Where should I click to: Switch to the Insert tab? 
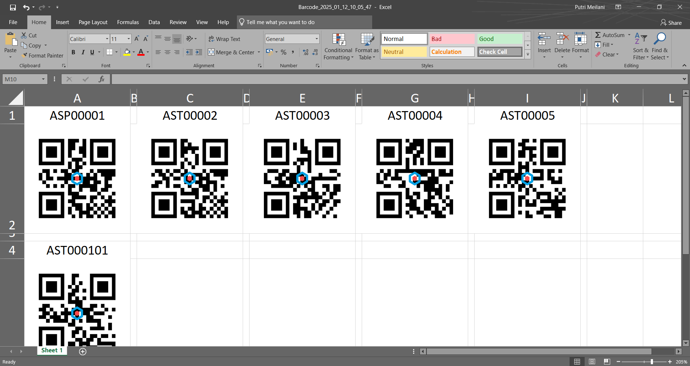63,22
